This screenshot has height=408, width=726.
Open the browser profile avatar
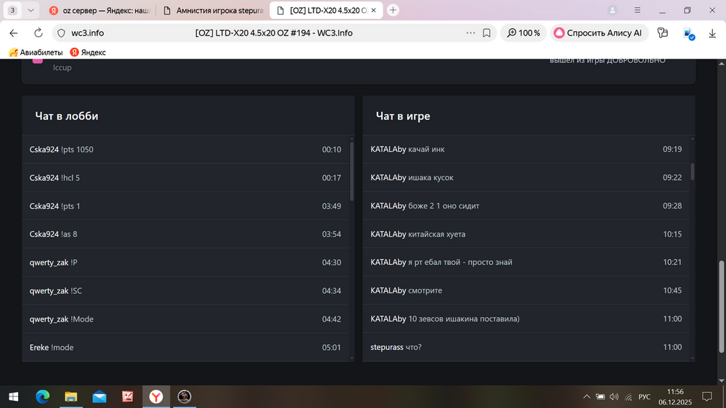[x=613, y=10]
